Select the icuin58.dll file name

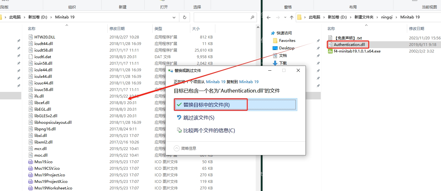(43, 63)
